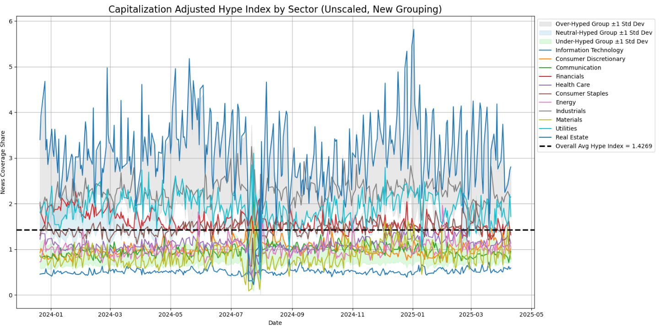Select the Communication legend entry

[x=578, y=68]
